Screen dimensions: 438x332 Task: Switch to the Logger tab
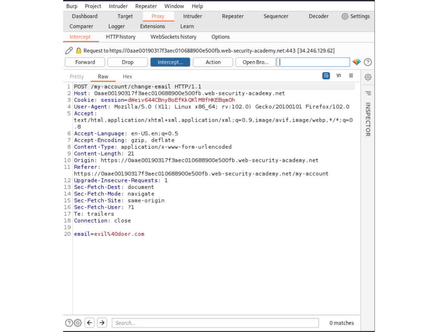click(x=116, y=27)
